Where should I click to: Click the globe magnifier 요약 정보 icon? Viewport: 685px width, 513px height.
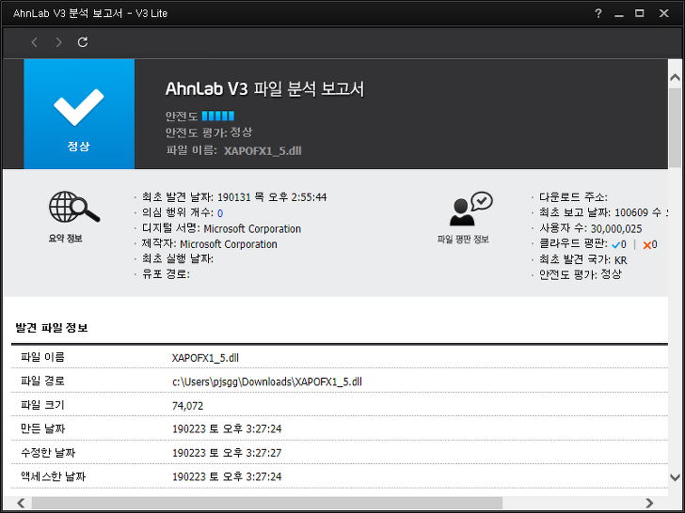pos(74,207)
